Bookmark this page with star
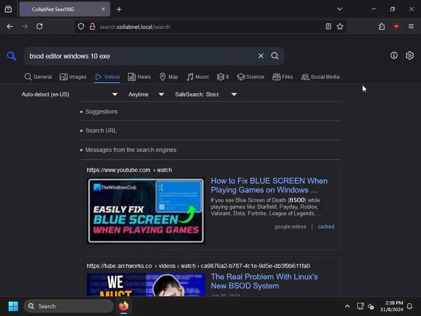The width and height of the screenshot is (421, 316). (340, 26)
